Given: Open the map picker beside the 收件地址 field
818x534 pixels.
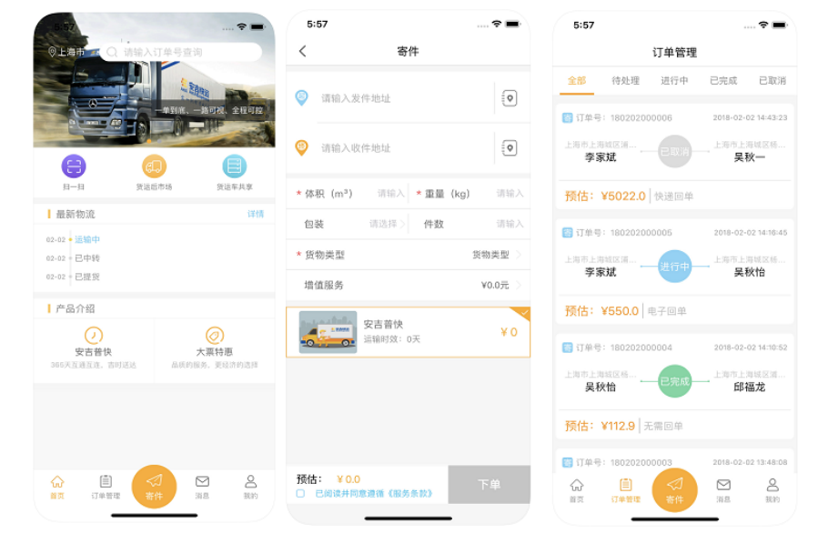Looking at the screenshot, I should click(x=510, y=148).
